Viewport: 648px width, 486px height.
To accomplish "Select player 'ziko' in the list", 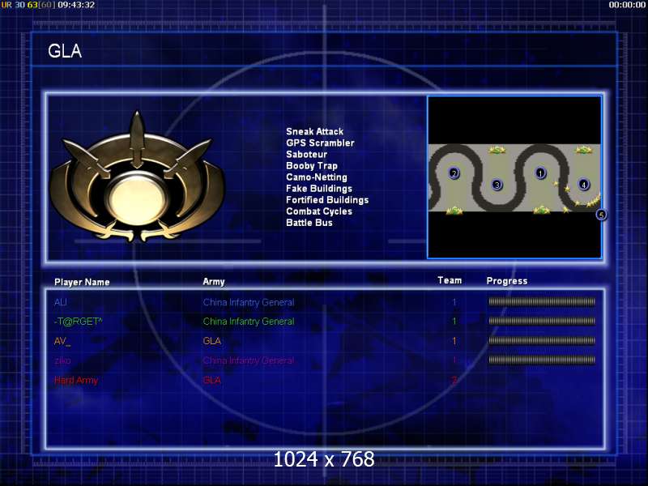I will tap(62, 360).
